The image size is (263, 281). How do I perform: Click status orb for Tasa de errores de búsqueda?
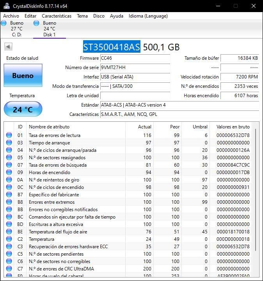[x=9, y=165]
